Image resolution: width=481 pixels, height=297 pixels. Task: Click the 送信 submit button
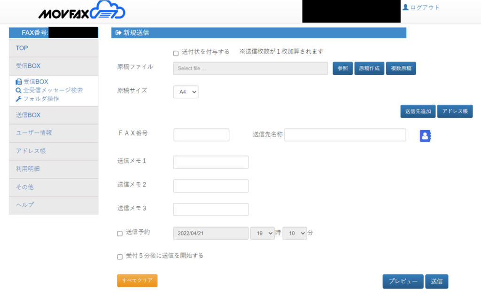click(x=436, y=281)
